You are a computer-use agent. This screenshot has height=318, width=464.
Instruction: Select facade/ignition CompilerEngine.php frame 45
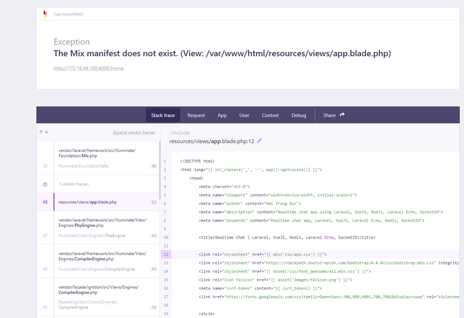[x=98, y=297]
